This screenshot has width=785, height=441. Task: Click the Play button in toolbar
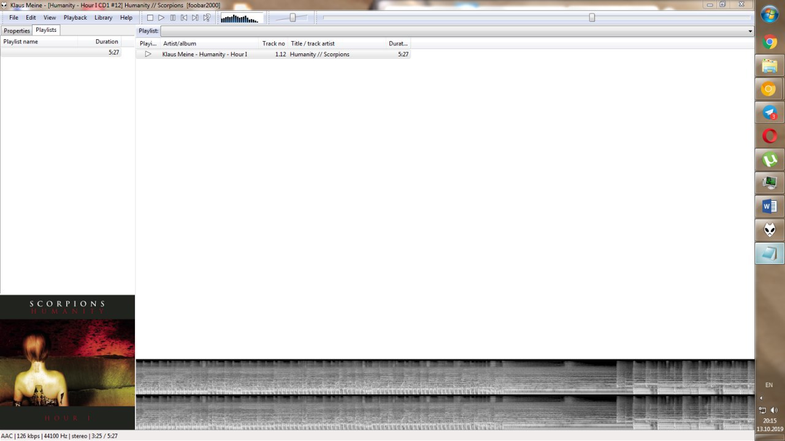tap(161, 18)
